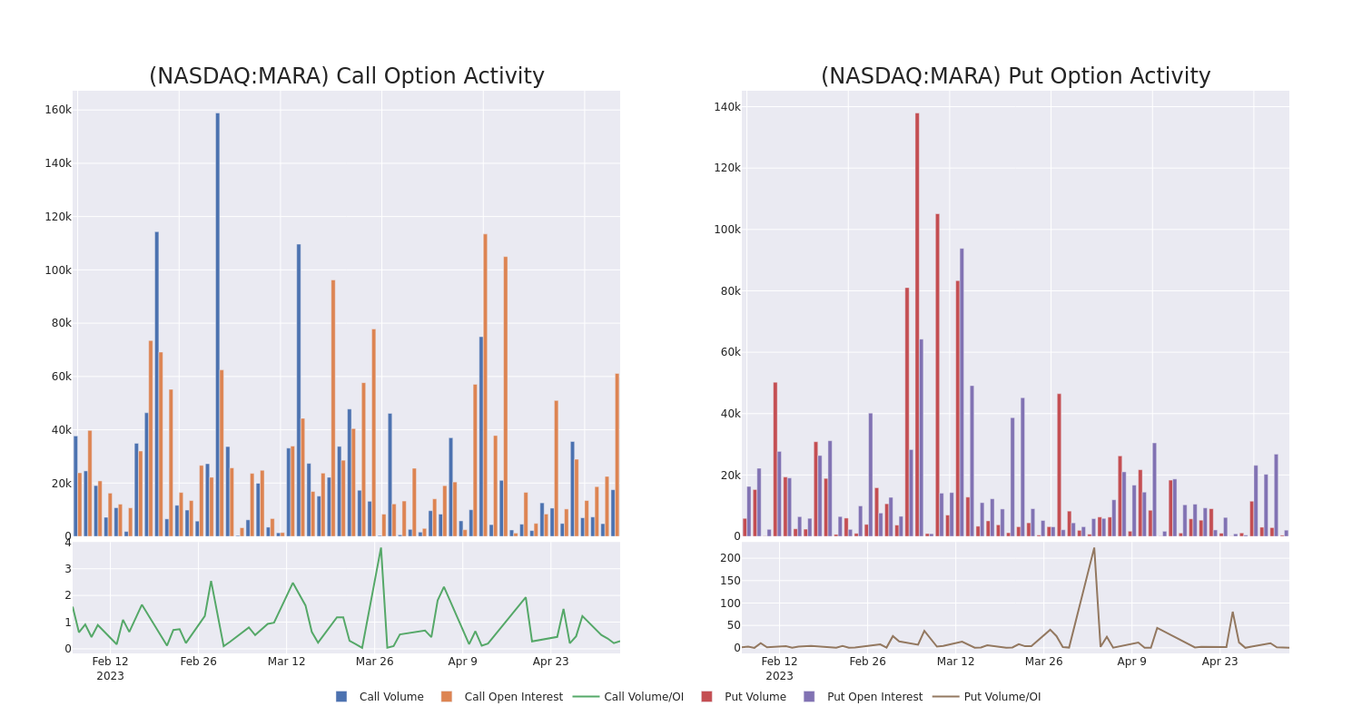Click the highest peak of green Call Volume/OI line

380,548
